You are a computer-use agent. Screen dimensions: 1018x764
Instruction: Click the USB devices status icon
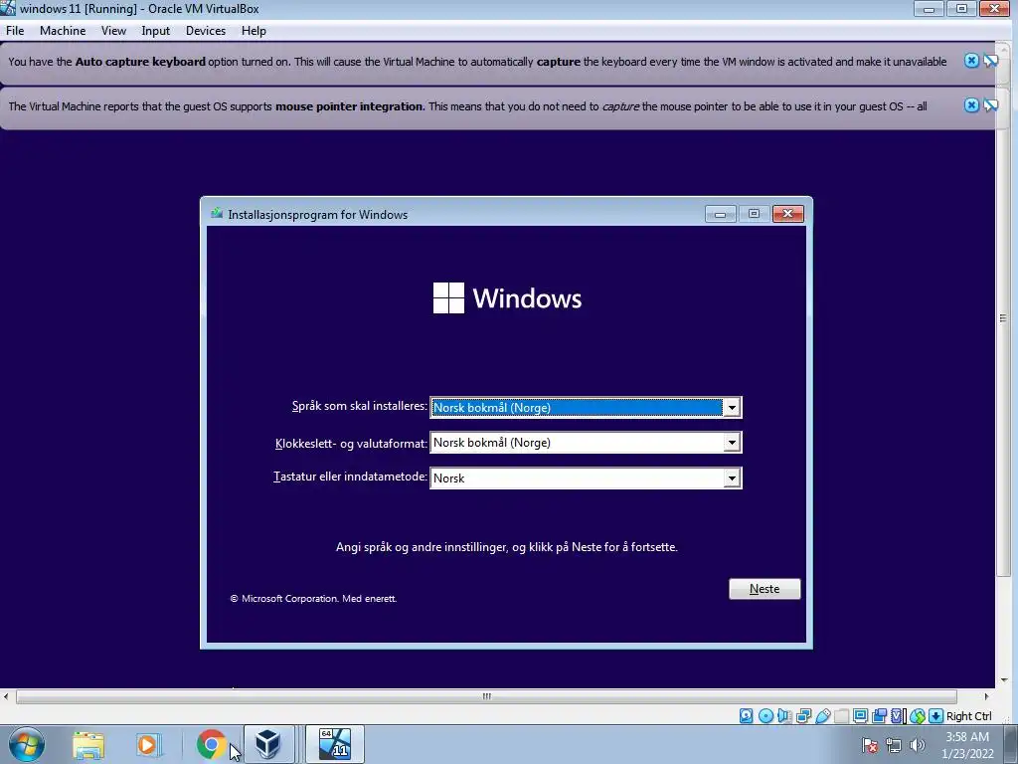tap(822, 716)
